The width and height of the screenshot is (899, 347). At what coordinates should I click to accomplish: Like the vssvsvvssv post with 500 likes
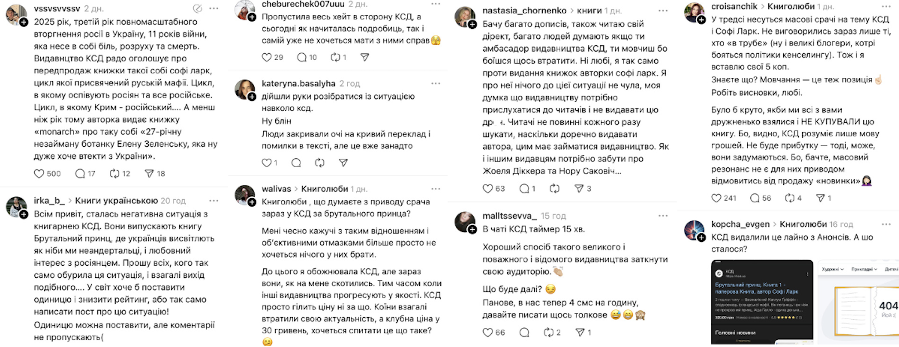[39, 174]
